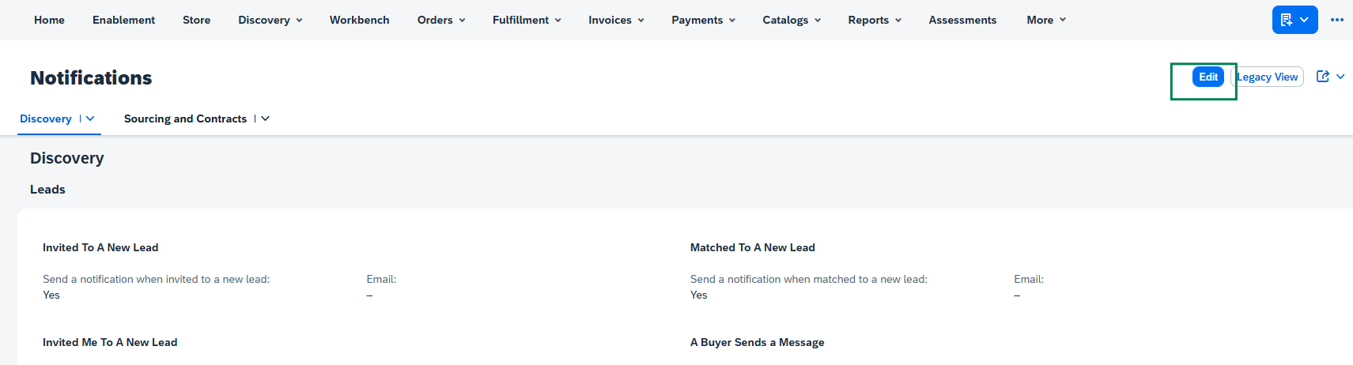This screenshot has width=1353, height=365.
Task: Select the Assessments menu item
Action: tap(962, 20)
